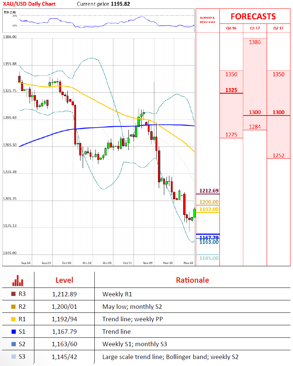Click the 1235.38 price axis label

click(10, 172)
